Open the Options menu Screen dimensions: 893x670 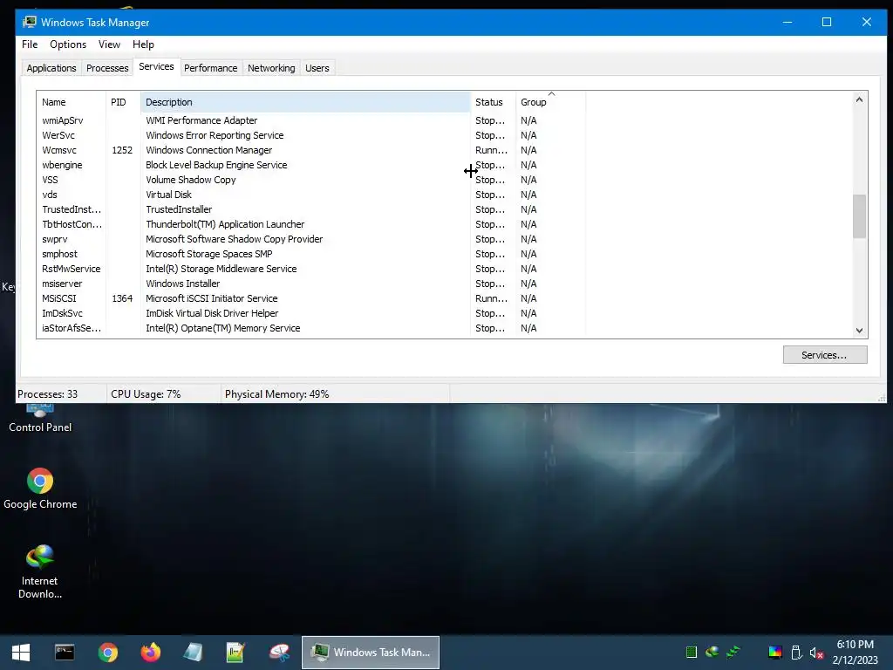(68, 44)
